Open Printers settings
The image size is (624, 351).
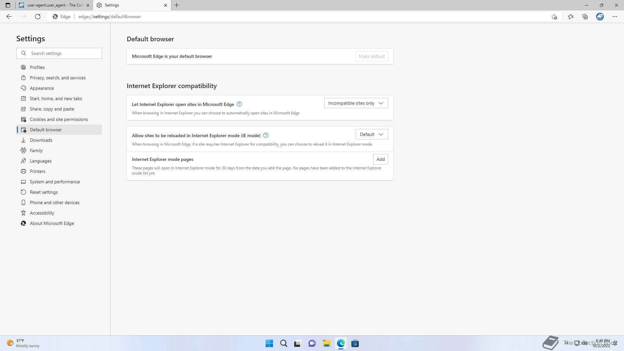59,171
